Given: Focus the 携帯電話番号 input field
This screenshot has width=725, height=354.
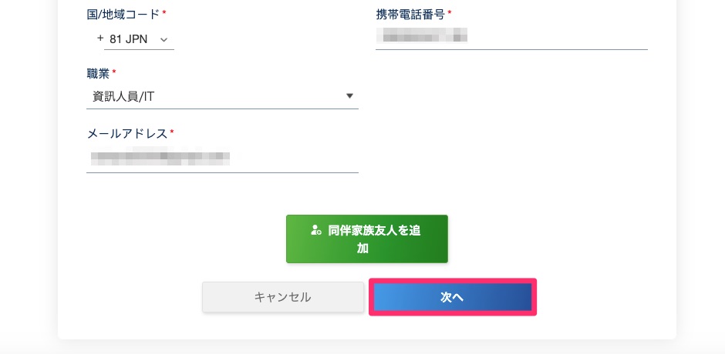Looking at the screenshot, I should (x=511, y=36).
